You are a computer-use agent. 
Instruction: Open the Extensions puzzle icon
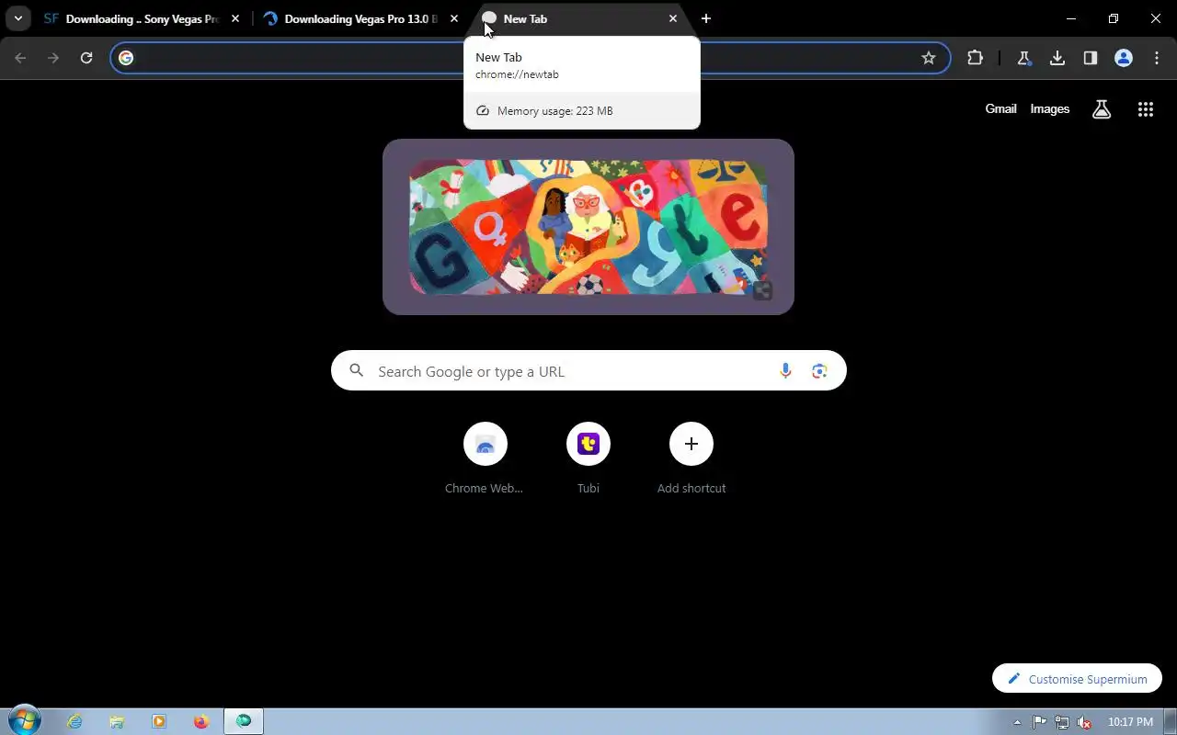click(x=975, y=58)
